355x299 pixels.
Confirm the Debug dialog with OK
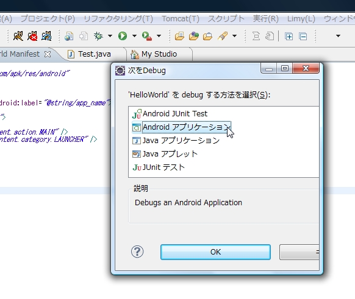pyautogui.click(x=215, y=252)
